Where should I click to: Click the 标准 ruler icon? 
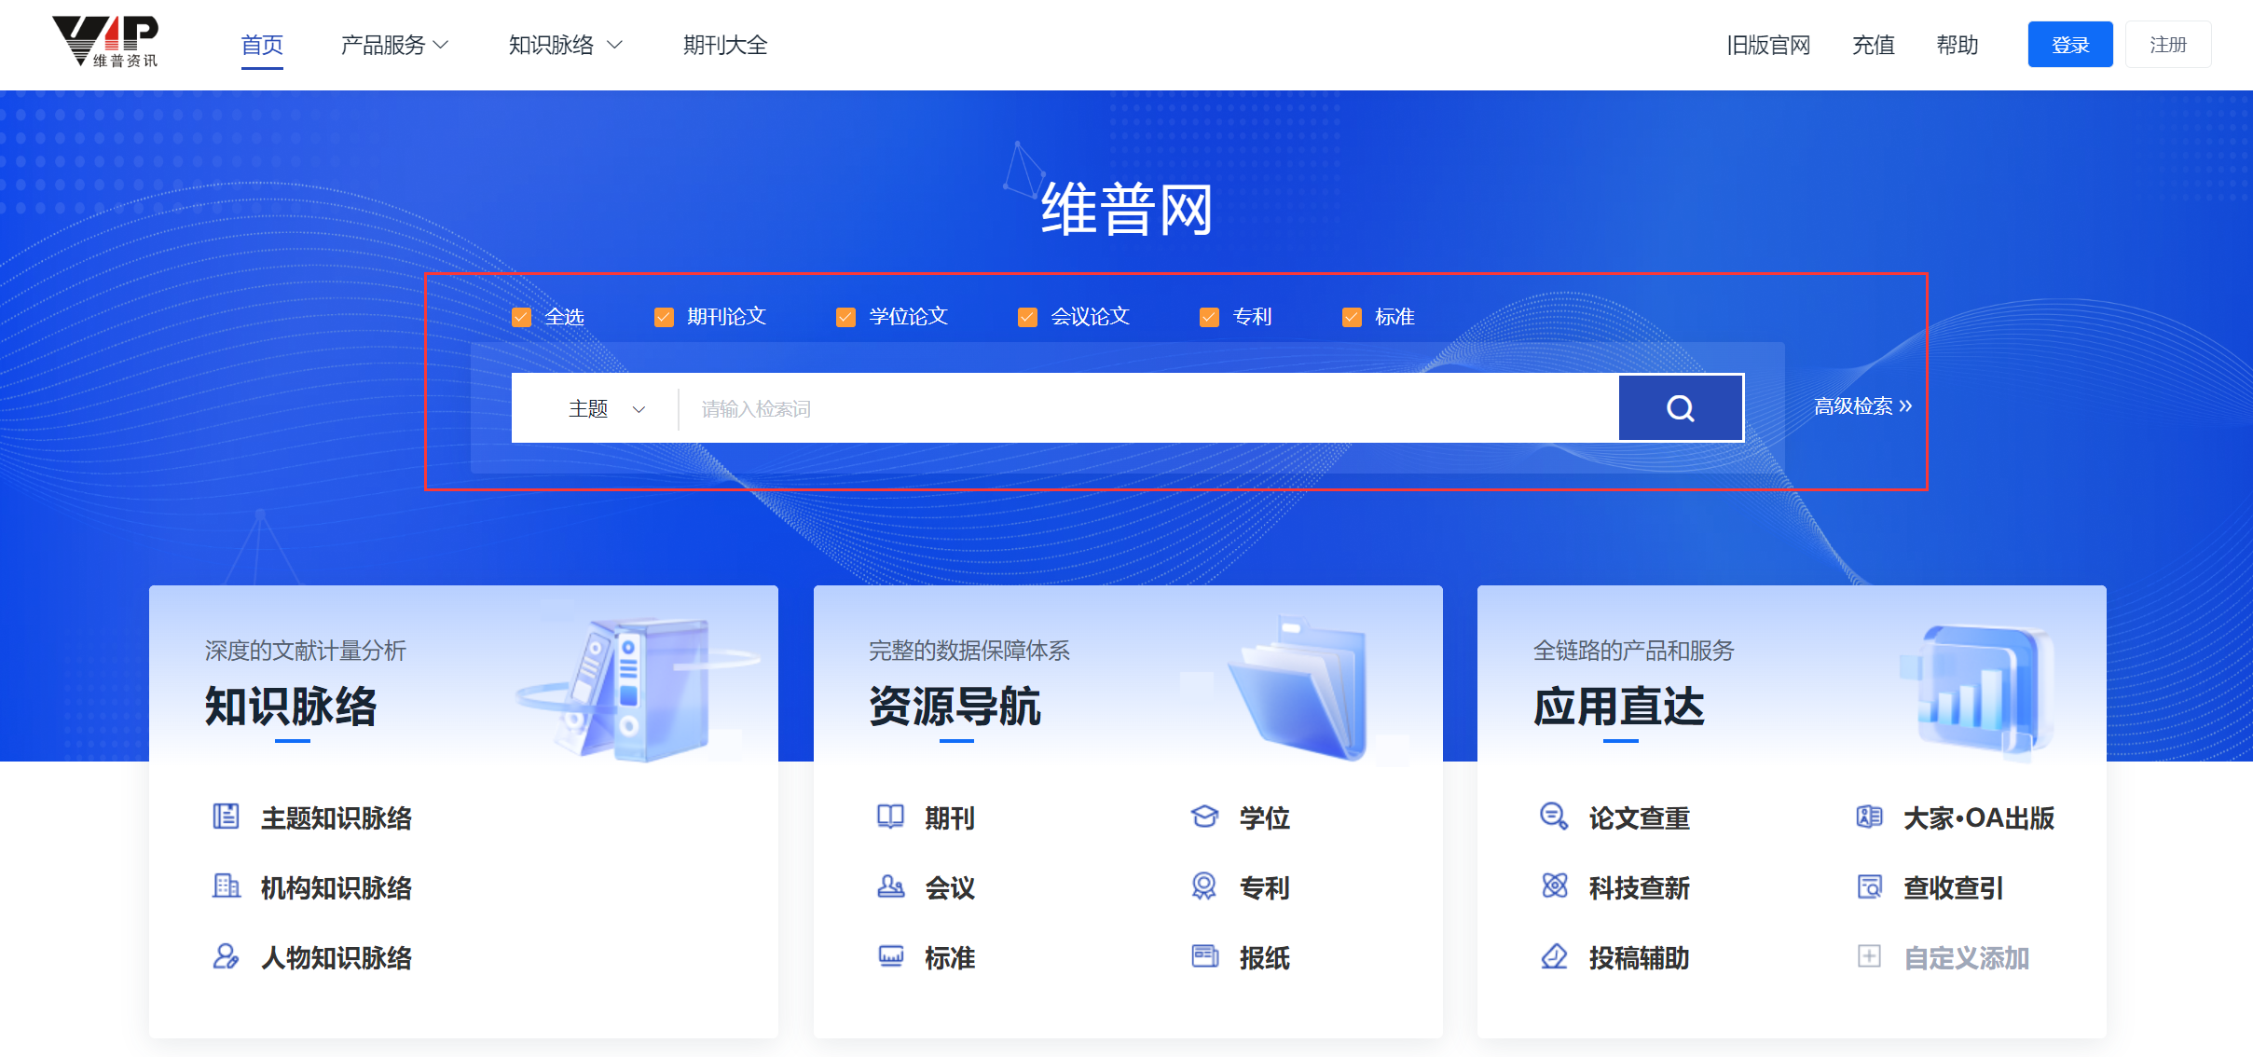(890, 956)
